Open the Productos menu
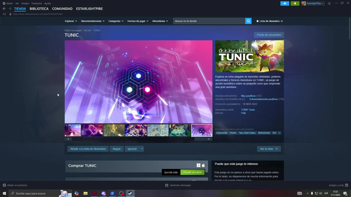Viewport: 351px width, 197px height. pos(37,3)
